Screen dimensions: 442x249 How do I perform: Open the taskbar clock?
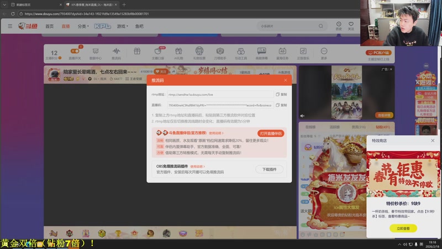pyautogui.click(x=432, y=245)
